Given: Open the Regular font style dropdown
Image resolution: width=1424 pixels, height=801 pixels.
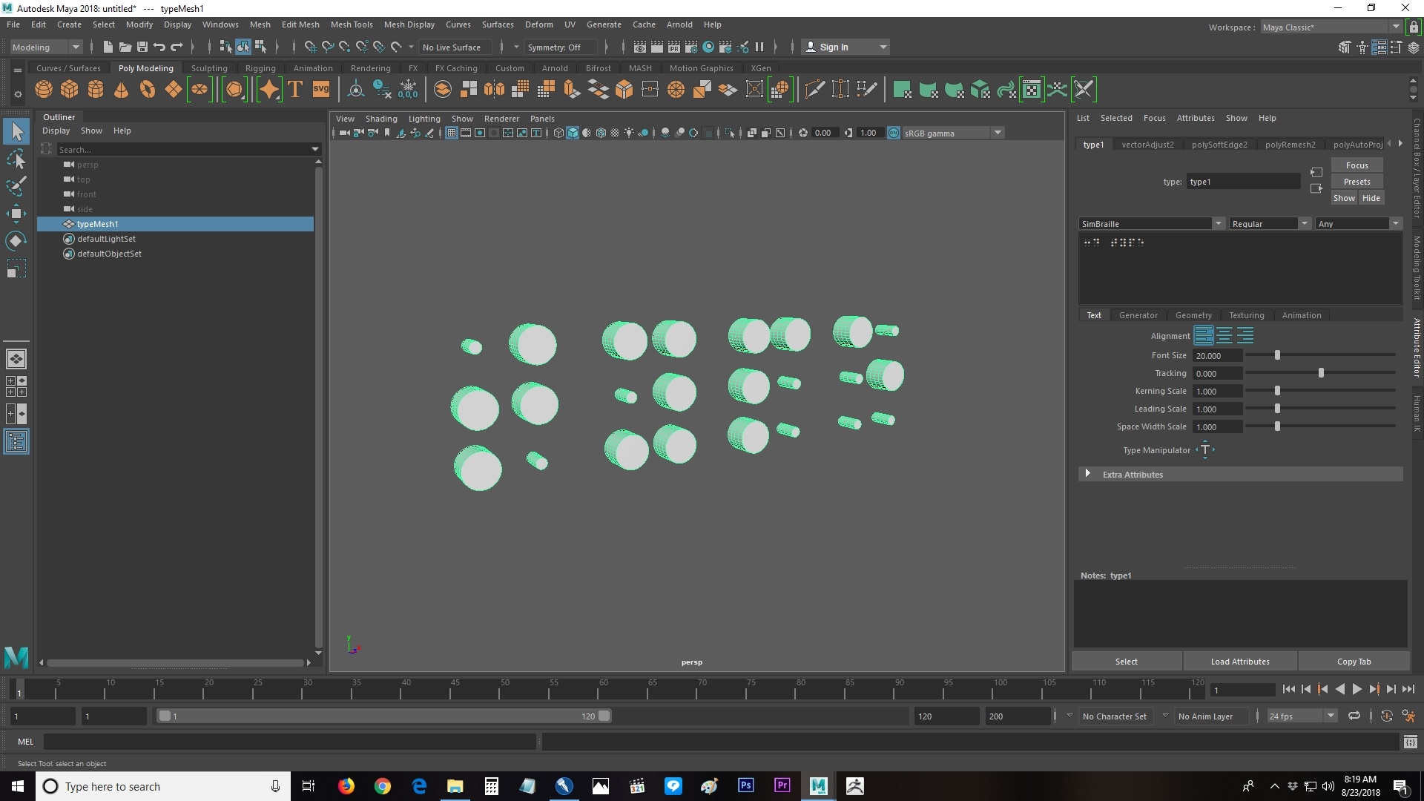Looking at the screenshot, I should point(1270,223).
